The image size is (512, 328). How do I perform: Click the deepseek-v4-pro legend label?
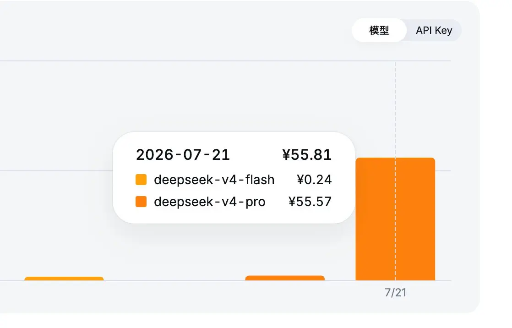(x=210, y=202)
